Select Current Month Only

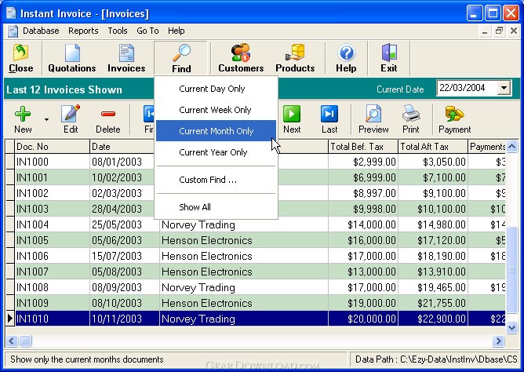(x=216, y=131)
